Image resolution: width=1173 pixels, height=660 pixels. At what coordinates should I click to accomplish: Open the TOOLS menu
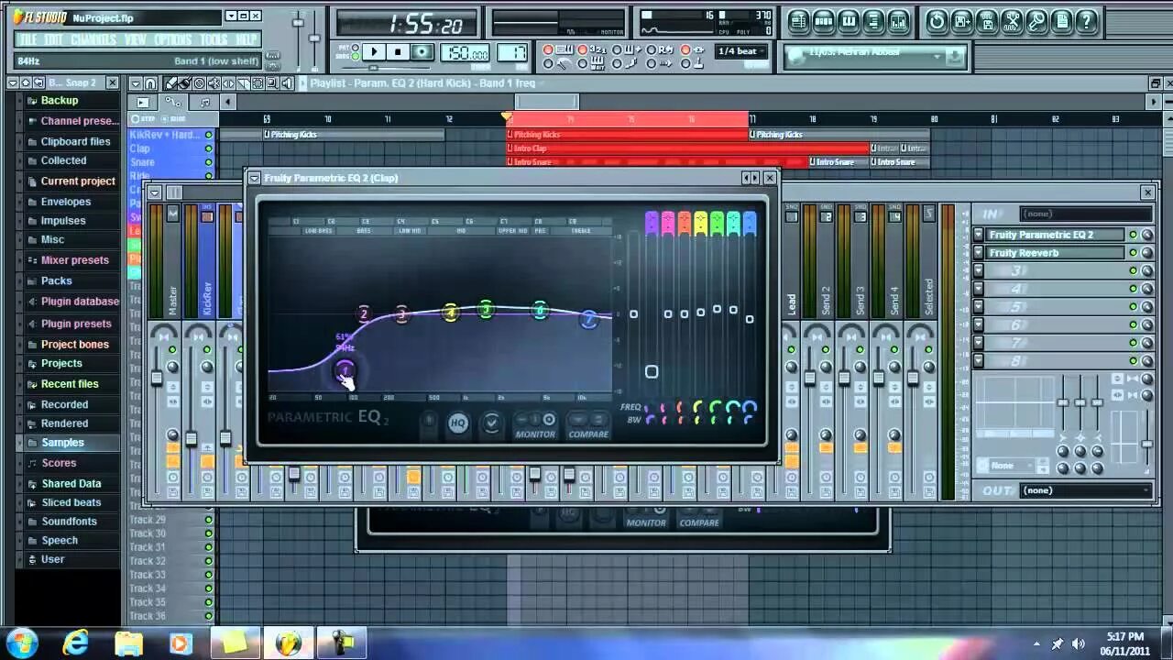(214, 39)
